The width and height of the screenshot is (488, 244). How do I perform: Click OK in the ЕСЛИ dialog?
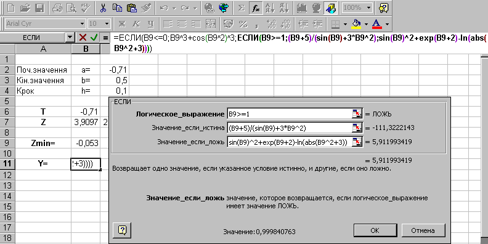click(375, 230)
